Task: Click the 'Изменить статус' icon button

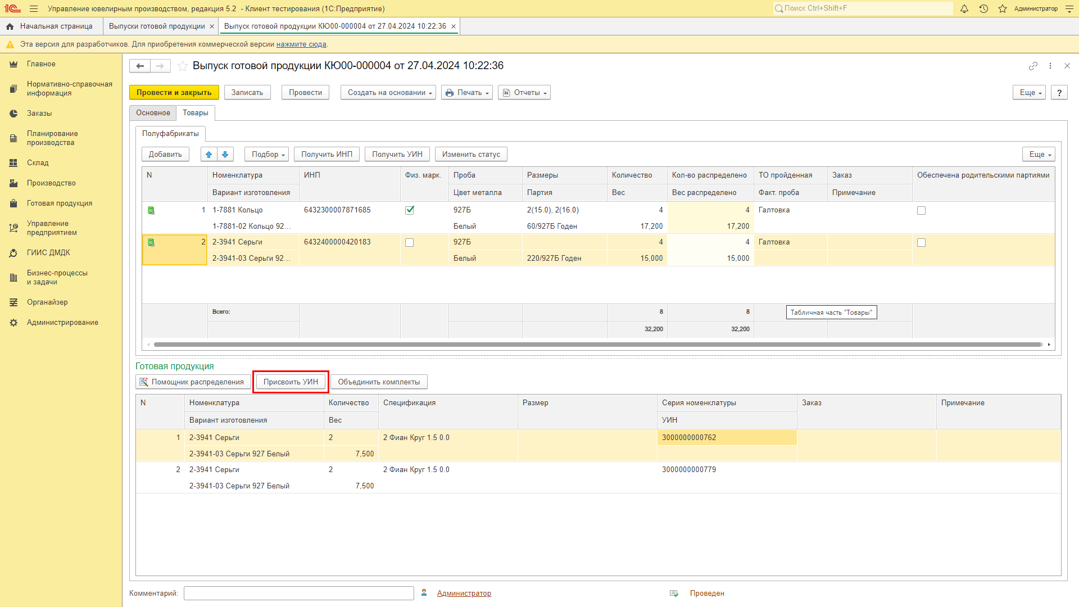Action: point(472,154)
